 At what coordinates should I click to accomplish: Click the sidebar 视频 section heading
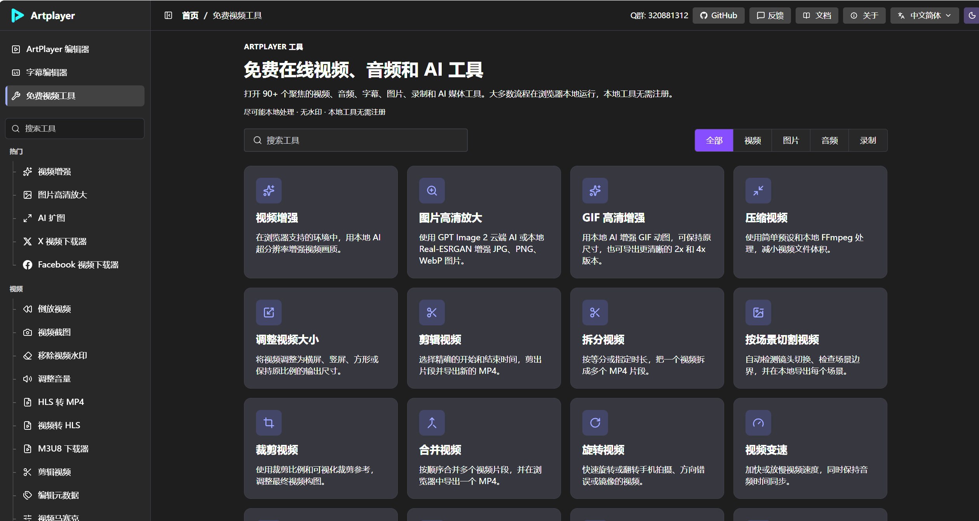click(16, 289)
